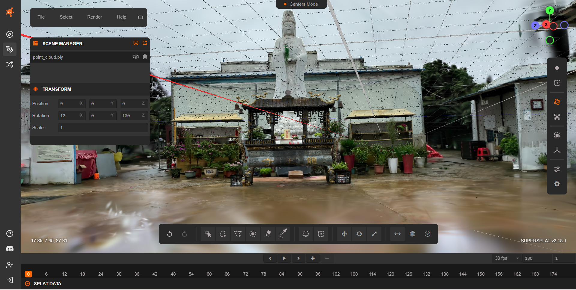Click Position X input field
This screenshot has width=576, height=290.
click(72, 103)
